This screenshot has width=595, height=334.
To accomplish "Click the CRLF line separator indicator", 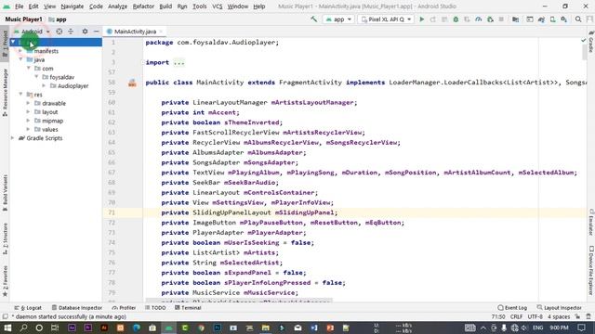I will click(517, 316).
